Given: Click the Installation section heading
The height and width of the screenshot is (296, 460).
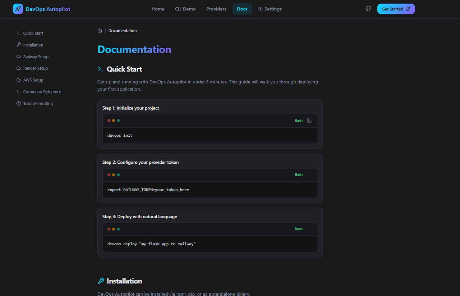Looking at the screenshot, I should pos(124,281).
